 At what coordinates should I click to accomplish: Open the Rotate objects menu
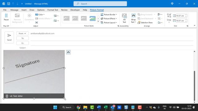coord(160,23)
